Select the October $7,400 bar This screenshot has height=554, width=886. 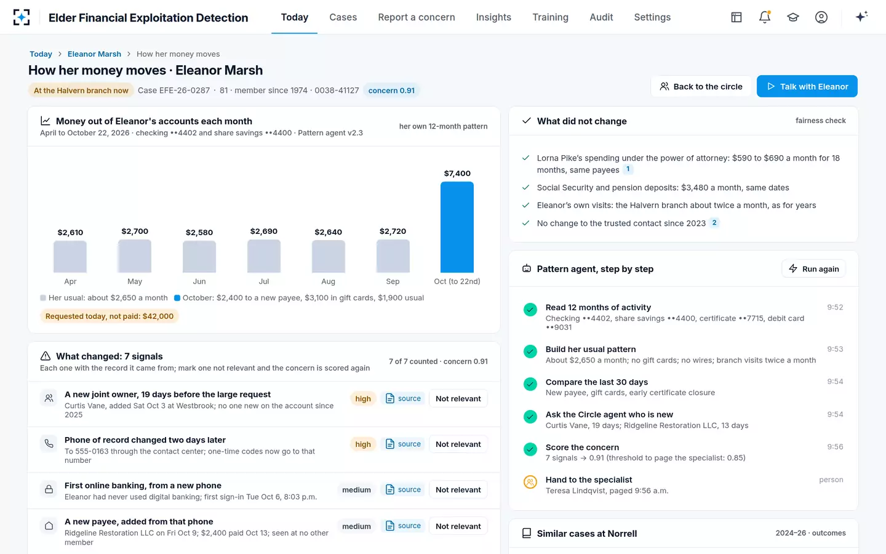[x=457, y=227]
